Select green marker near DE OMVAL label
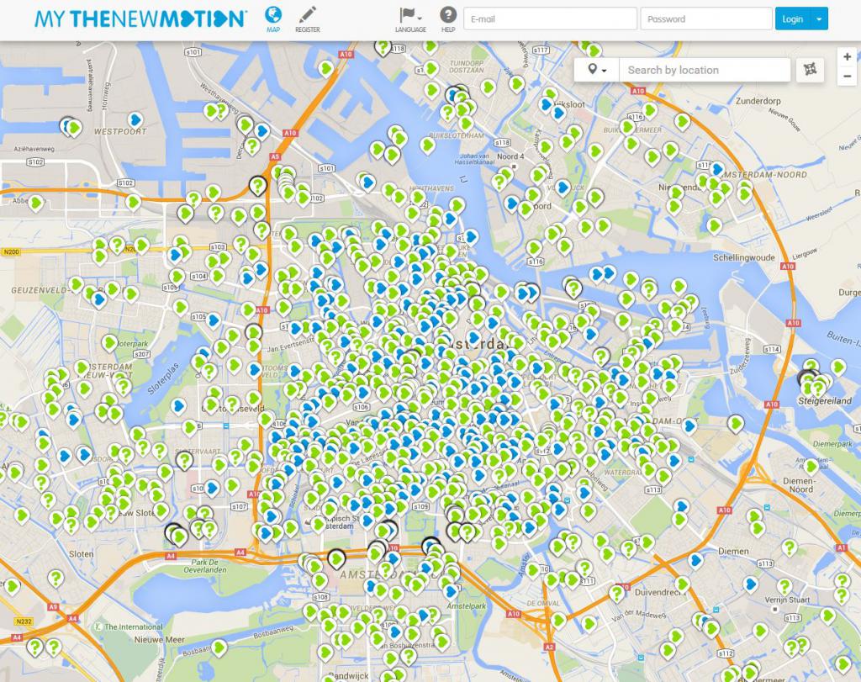This screenshot has width=861, height=682. (559, 620)
